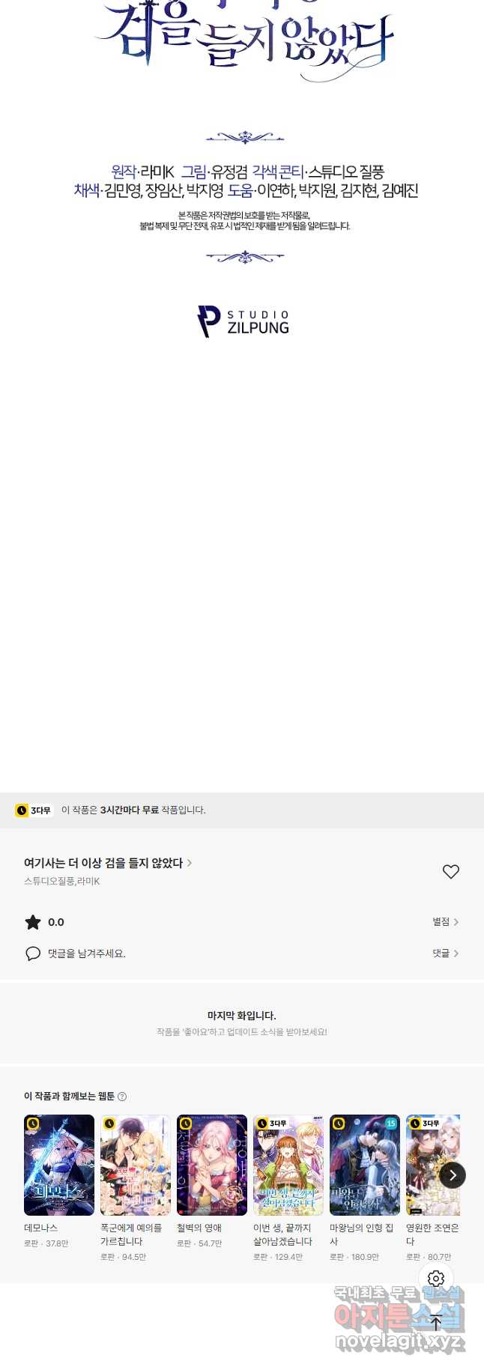The width and height of the screenshot is (484, 1370).
Task: Click 댓글을 남겨주세요 comment field
Action: (x=87, y=954)
